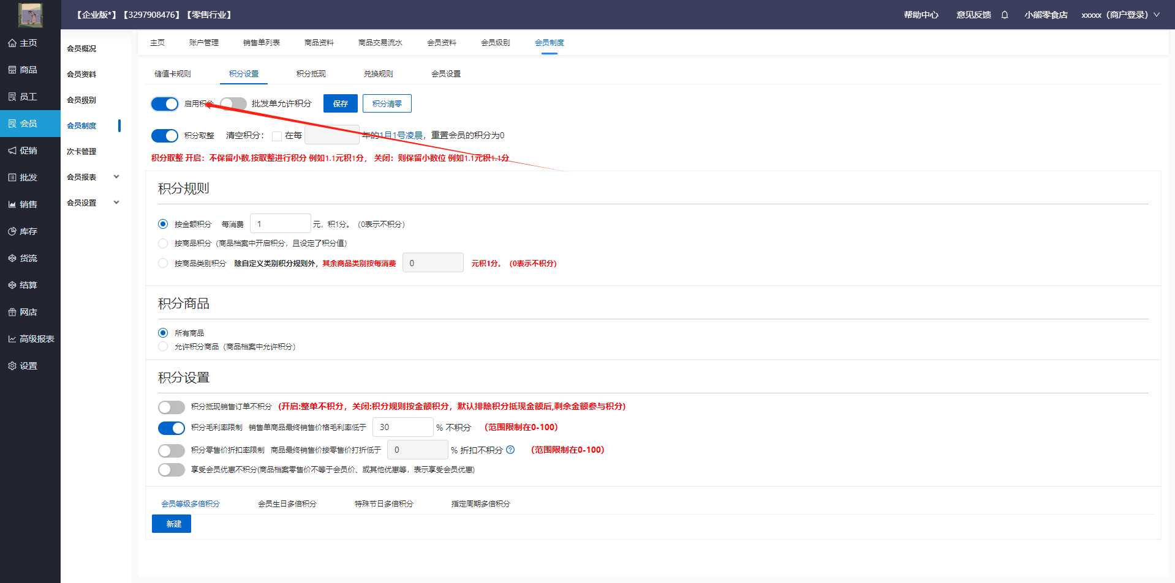Screen dimensions: 1175x583
Task: Switch to the 会员生日多倍积分 tab
Action: 287,504
